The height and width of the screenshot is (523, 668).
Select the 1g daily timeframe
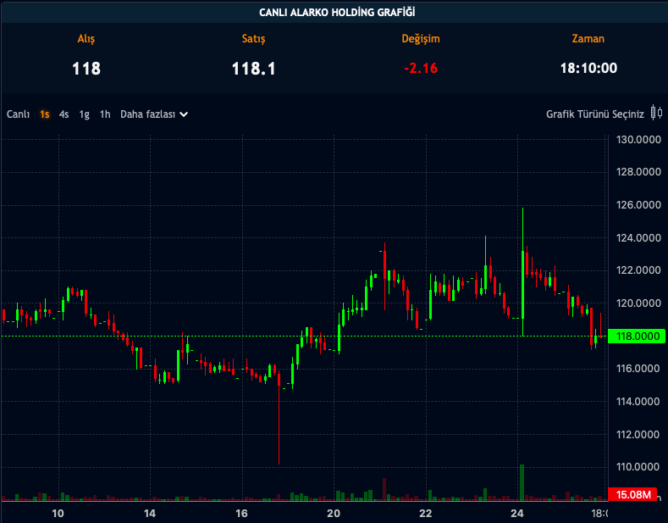click(85, 114)
